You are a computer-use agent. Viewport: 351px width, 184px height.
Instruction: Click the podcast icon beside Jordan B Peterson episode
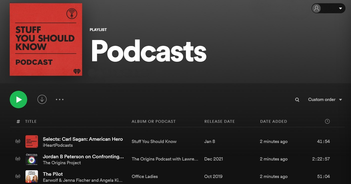(x=18, y=159)
